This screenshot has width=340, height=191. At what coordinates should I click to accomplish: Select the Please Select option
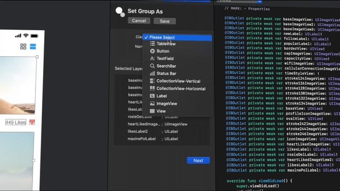177,38
